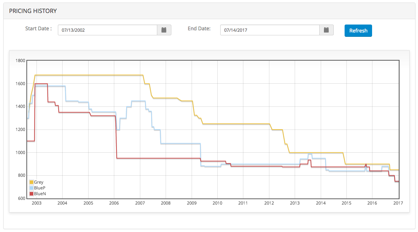
Task: Click the 1000 y-axis label
Action: click(21, 153)
